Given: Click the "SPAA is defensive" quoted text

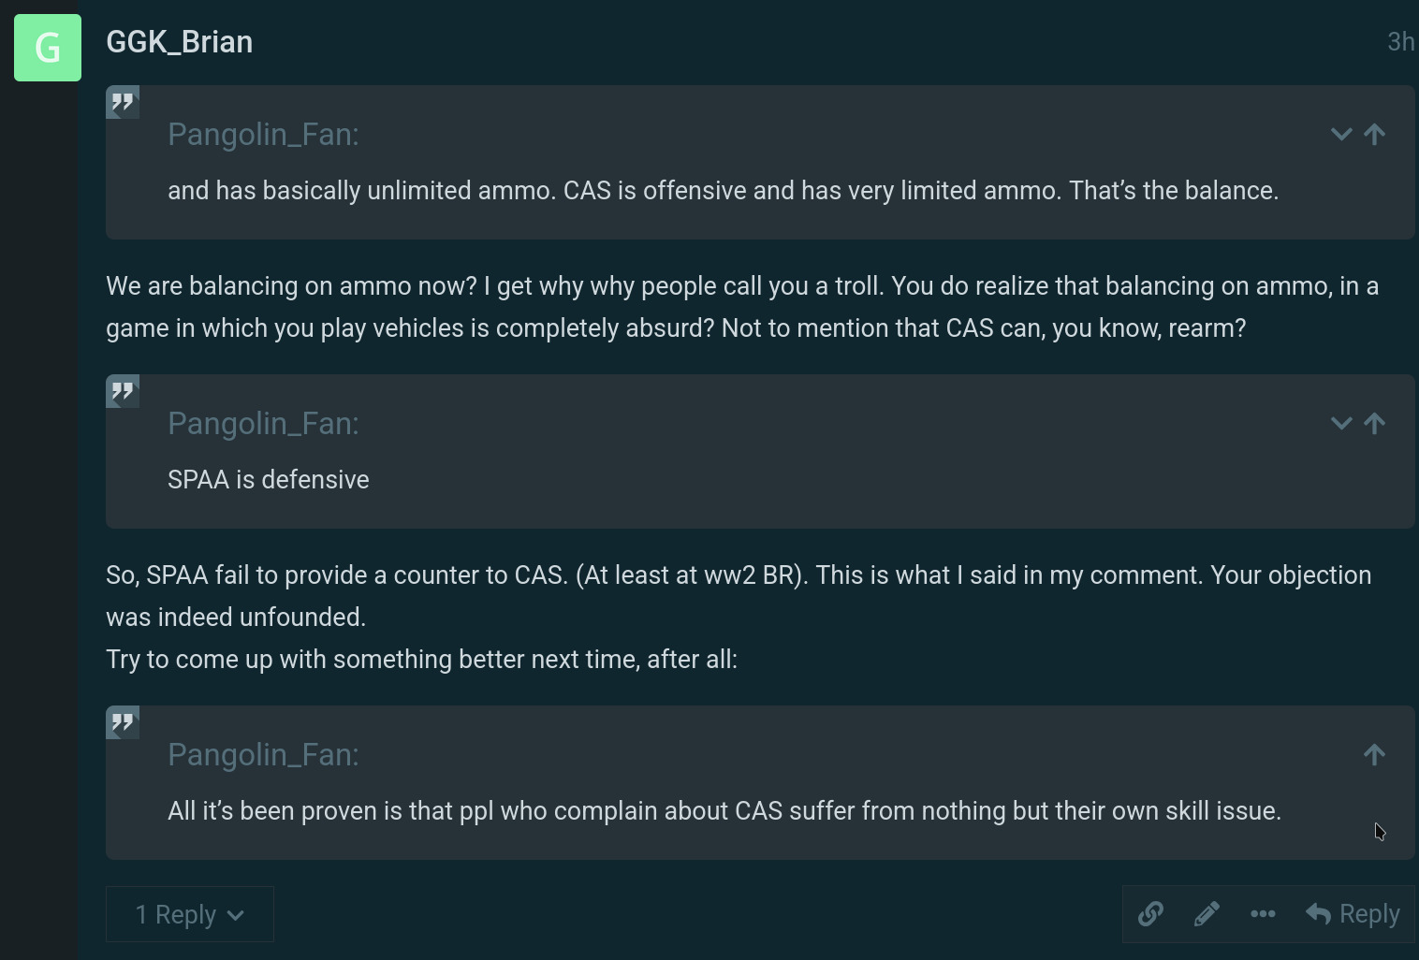Looking at the screenshot, I should point(269,480).
